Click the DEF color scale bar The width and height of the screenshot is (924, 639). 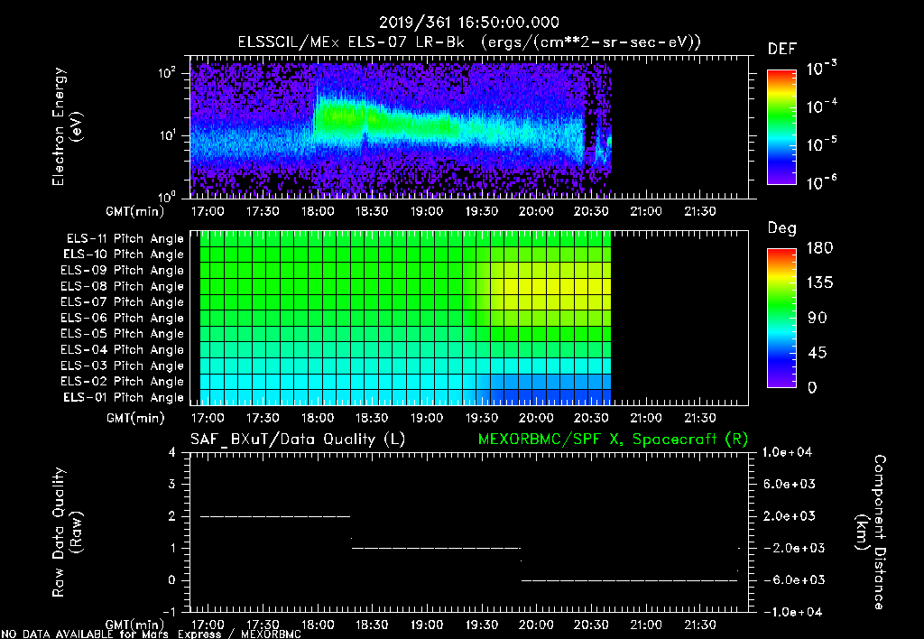tap(781, 127)
